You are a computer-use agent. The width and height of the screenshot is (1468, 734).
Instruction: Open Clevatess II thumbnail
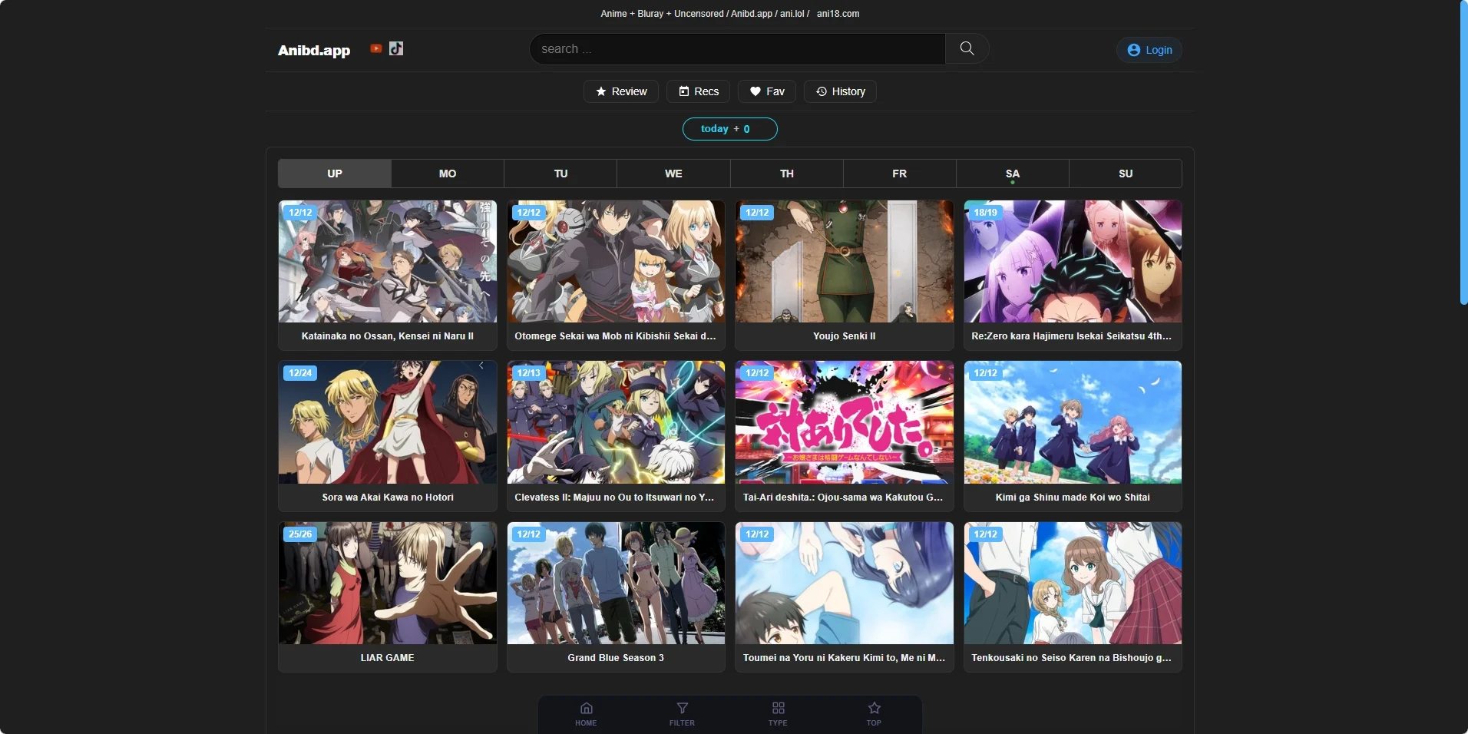pos(616,422)
